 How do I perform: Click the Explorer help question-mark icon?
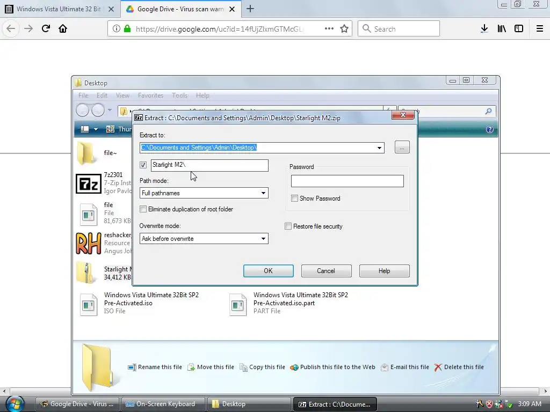pyautogui.click(x=490, y=129)
